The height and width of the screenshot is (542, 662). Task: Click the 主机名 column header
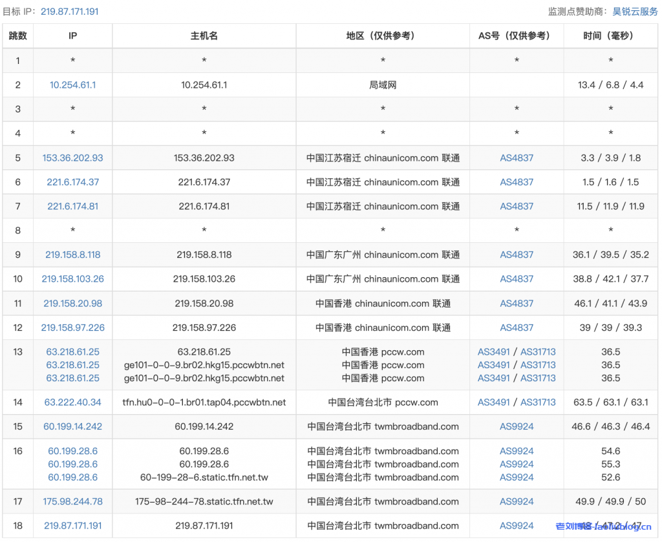[204, 36]
